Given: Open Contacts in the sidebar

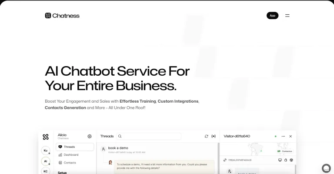Looking at the screenshot, I should pos(70,163).
